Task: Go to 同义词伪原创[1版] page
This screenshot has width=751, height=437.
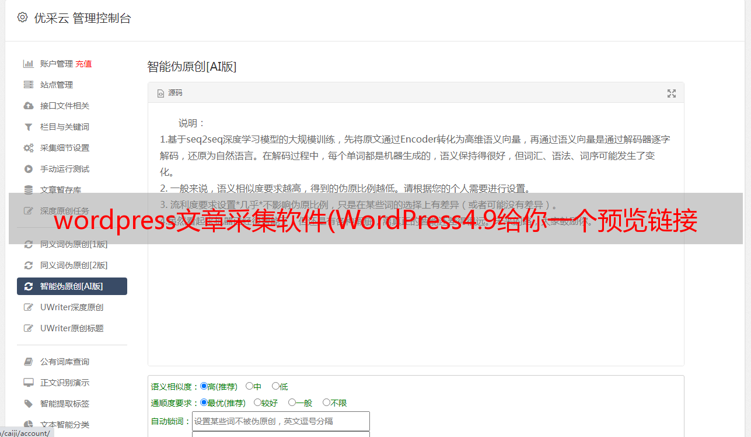Action: click(x=74, y=244)
